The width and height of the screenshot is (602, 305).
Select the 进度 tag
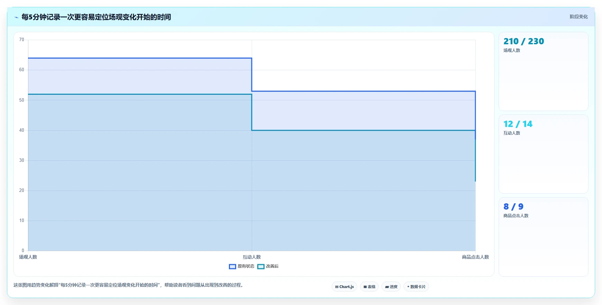point(391,287)
